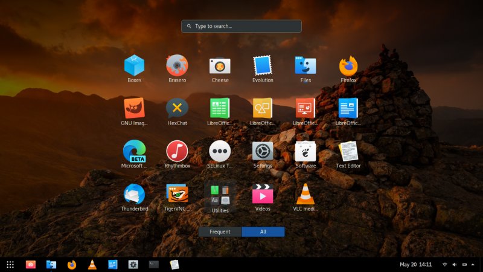Image resolution: width=483 pixels, height=272 pixels.
Task: Launch Evolution mail client
Action: (263, 65)
